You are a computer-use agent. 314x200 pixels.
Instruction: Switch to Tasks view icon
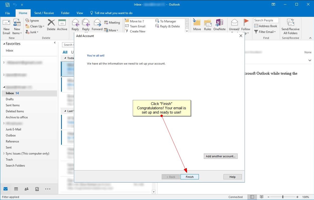(37, 189)
